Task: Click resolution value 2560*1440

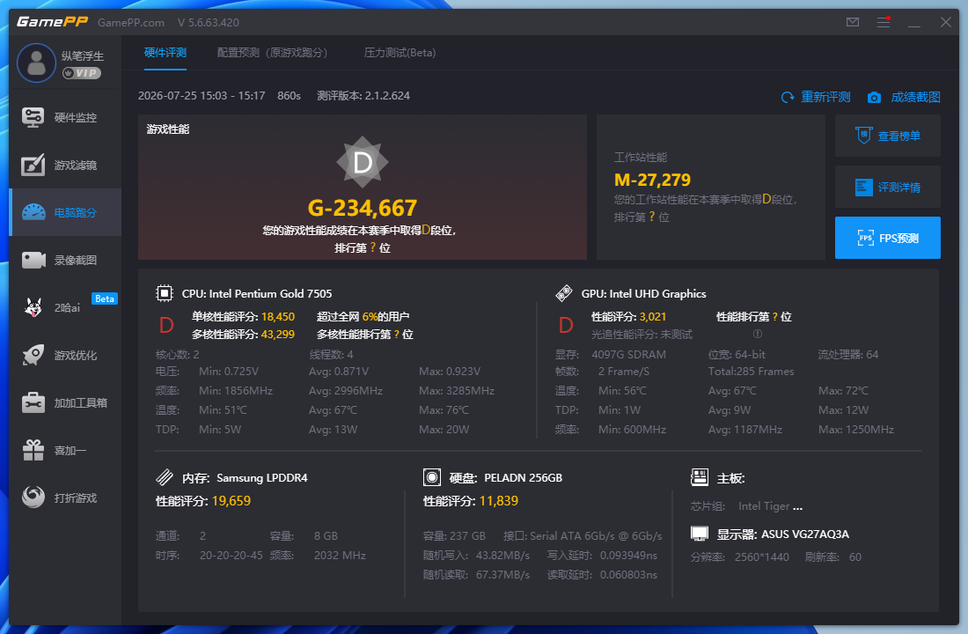Action: (762, 557)
